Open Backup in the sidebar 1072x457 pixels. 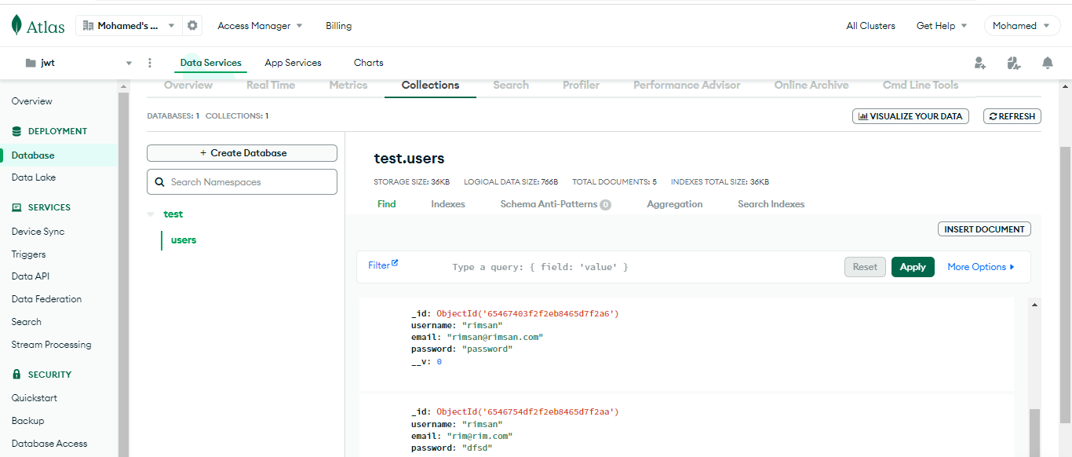27,421
